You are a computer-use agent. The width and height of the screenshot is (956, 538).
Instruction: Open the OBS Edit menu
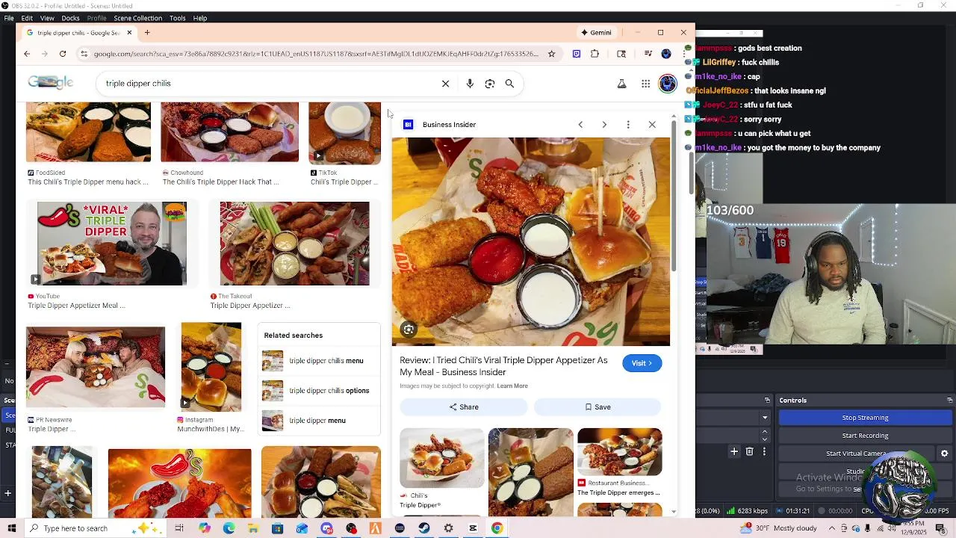(27, 18)
